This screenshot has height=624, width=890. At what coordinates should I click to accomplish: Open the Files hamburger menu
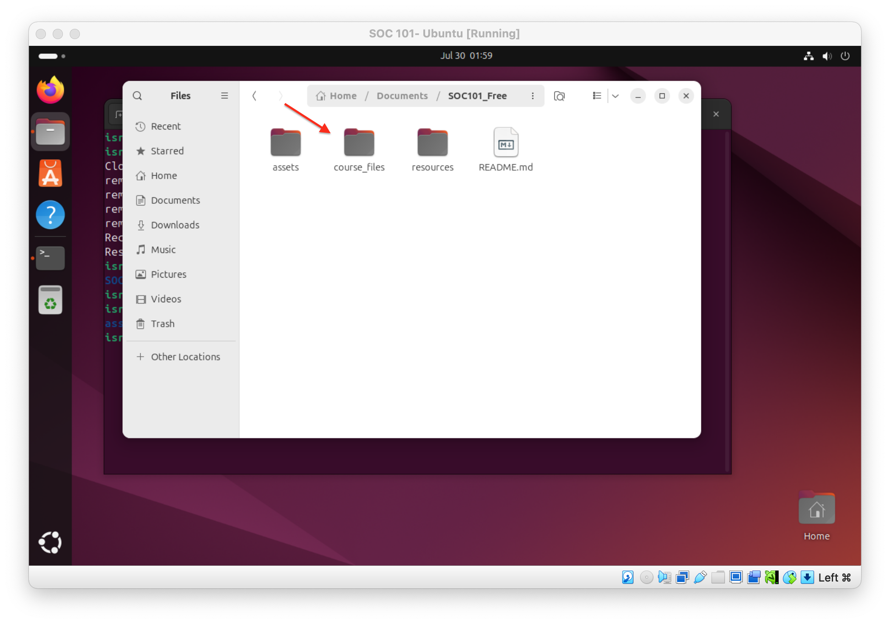click(224, 96)
